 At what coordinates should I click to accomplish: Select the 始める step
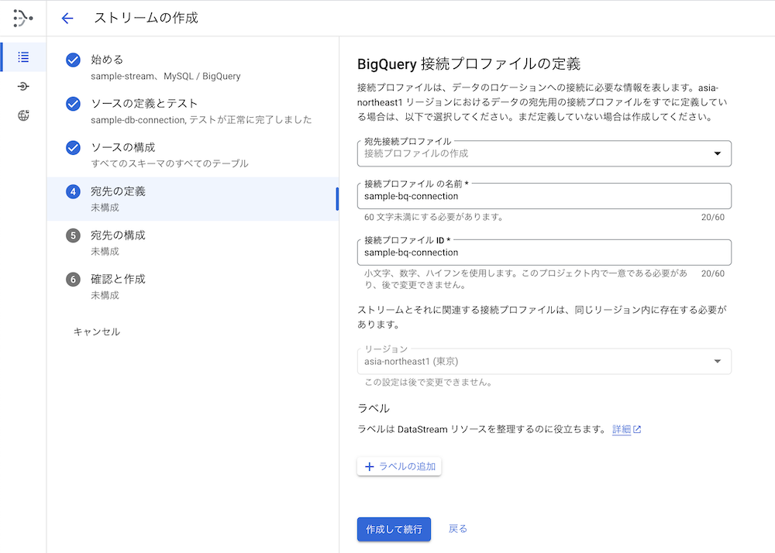[x=193, y=67]
